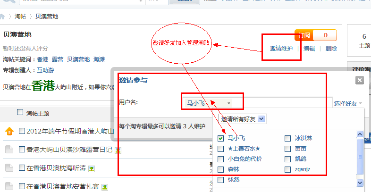
Task: Open the 邀请所有好友 dropdown
Action: (x=243, y=119)
